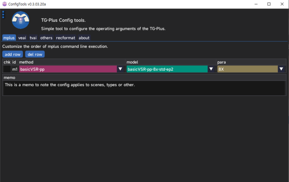This screenshot has height=182, width=289.
Task: Click the blue dotted handle icon at top-left
Action: (3, 14)
